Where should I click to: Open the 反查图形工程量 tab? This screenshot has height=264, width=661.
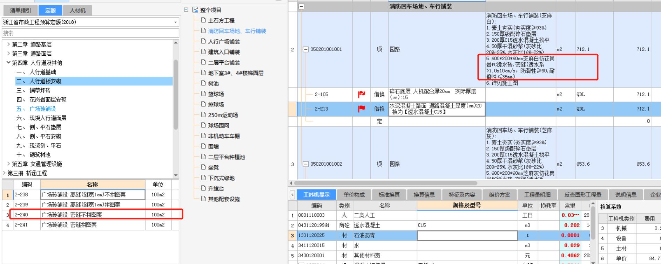pos(583,195)
